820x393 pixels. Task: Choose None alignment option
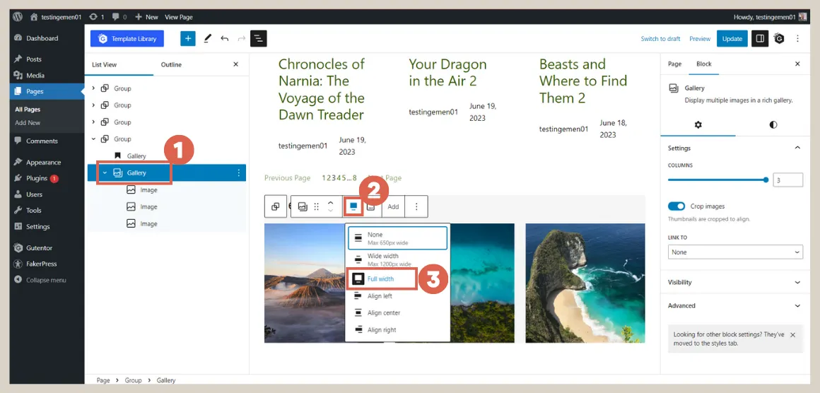click(x=397, y=238)
